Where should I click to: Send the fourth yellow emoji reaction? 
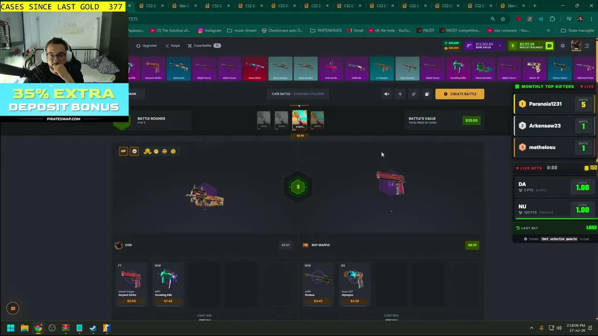click(173, 151)
